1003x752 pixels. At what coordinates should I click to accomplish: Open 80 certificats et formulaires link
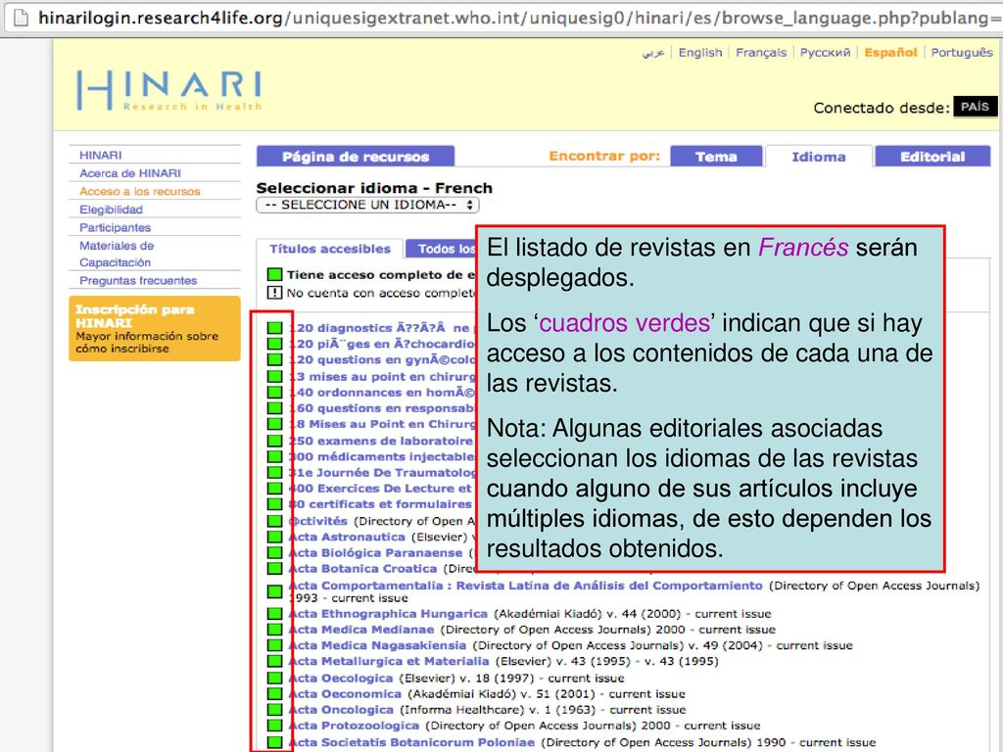(x=381, y=504)
